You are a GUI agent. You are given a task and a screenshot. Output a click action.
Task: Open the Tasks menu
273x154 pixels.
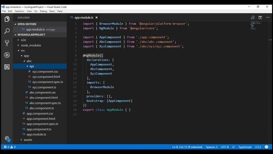click(52, 11)
